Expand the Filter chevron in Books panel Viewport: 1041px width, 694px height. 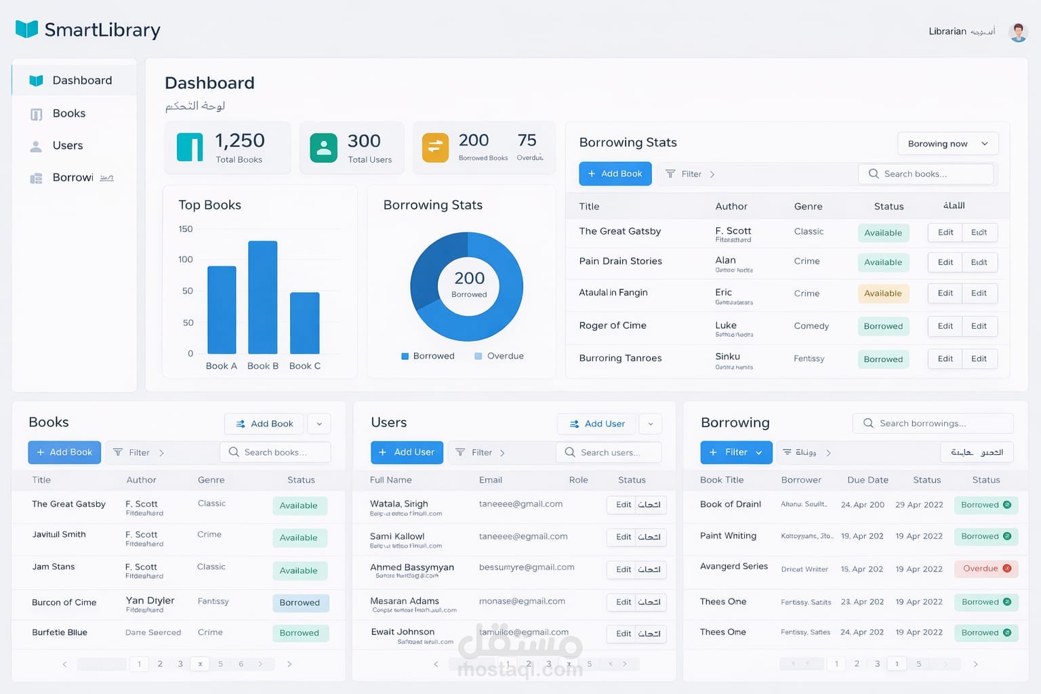[x=161, y=453]
